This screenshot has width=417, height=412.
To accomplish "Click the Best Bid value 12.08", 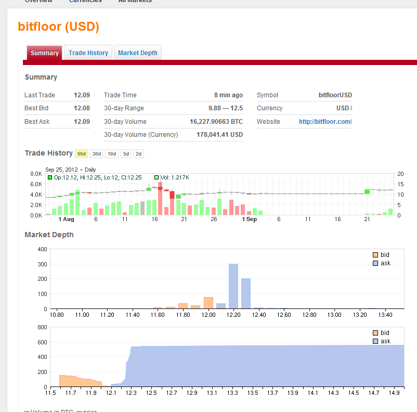I will [x=82, y=108].
